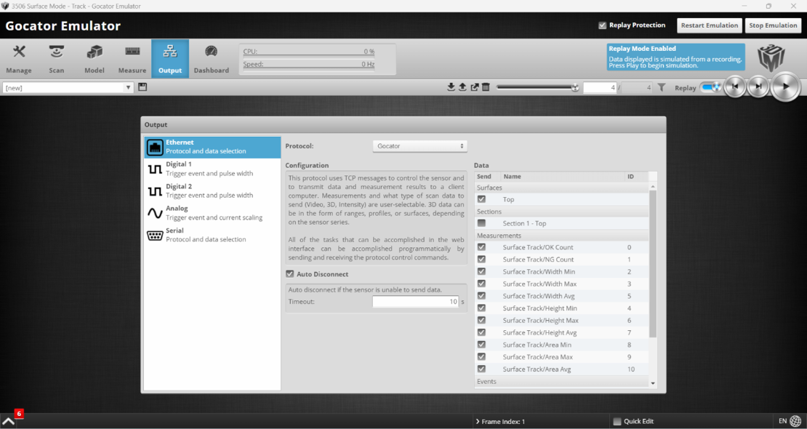Open the Protocol dropdown
Viewport: 807px width, 429px height.
pos(420,146)
